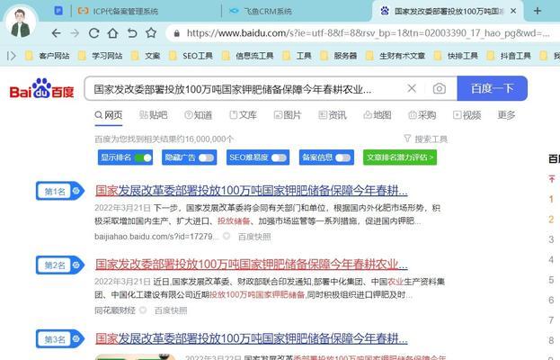Switch to the first pinned blue tab
This screenshot has height=360, width=560.
(x=58, y=11)
